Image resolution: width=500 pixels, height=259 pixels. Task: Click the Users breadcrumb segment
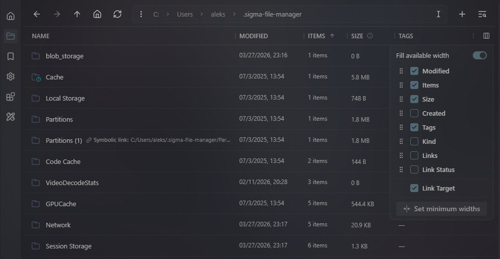[x=185, y=14]
